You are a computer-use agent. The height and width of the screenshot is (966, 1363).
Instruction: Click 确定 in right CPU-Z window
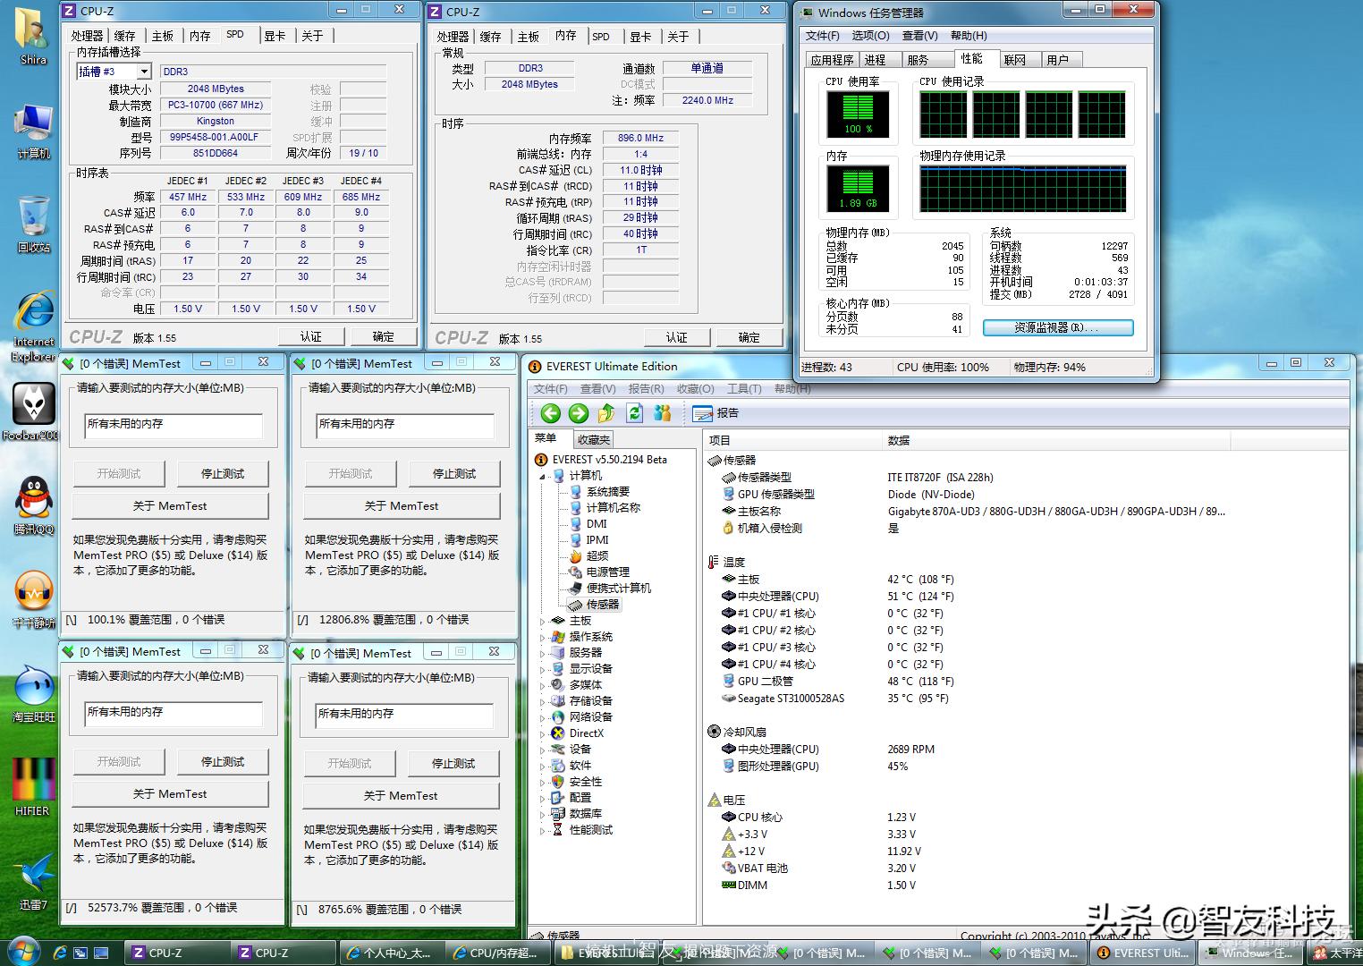point(749,337)
